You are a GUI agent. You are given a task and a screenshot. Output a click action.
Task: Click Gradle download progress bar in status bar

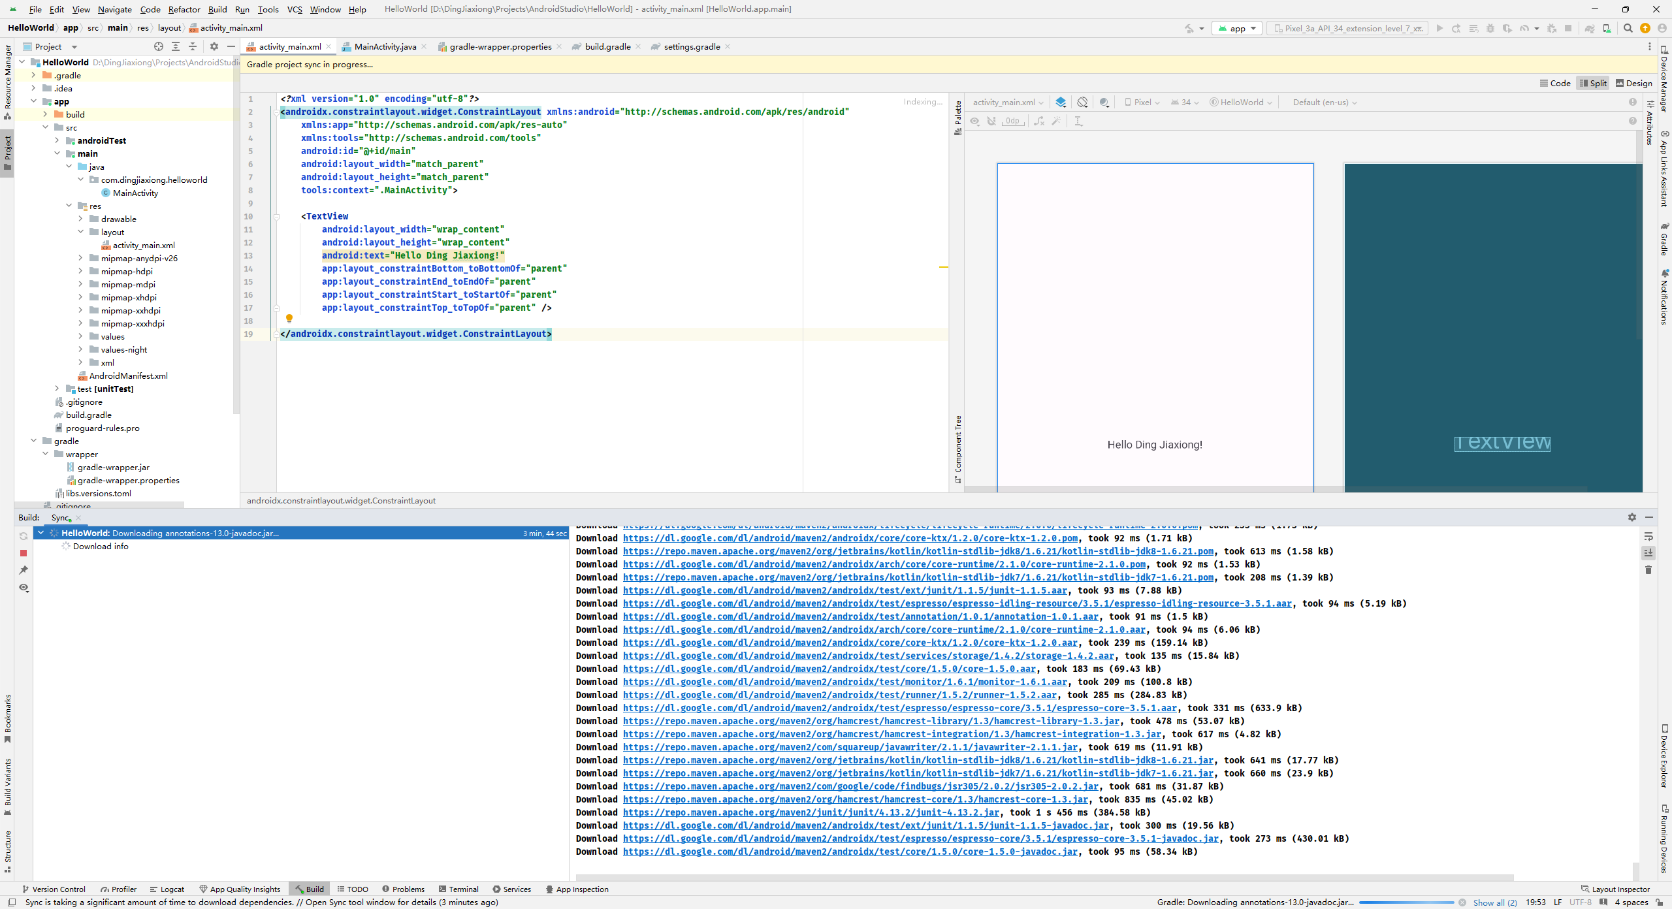[1406, 902]
